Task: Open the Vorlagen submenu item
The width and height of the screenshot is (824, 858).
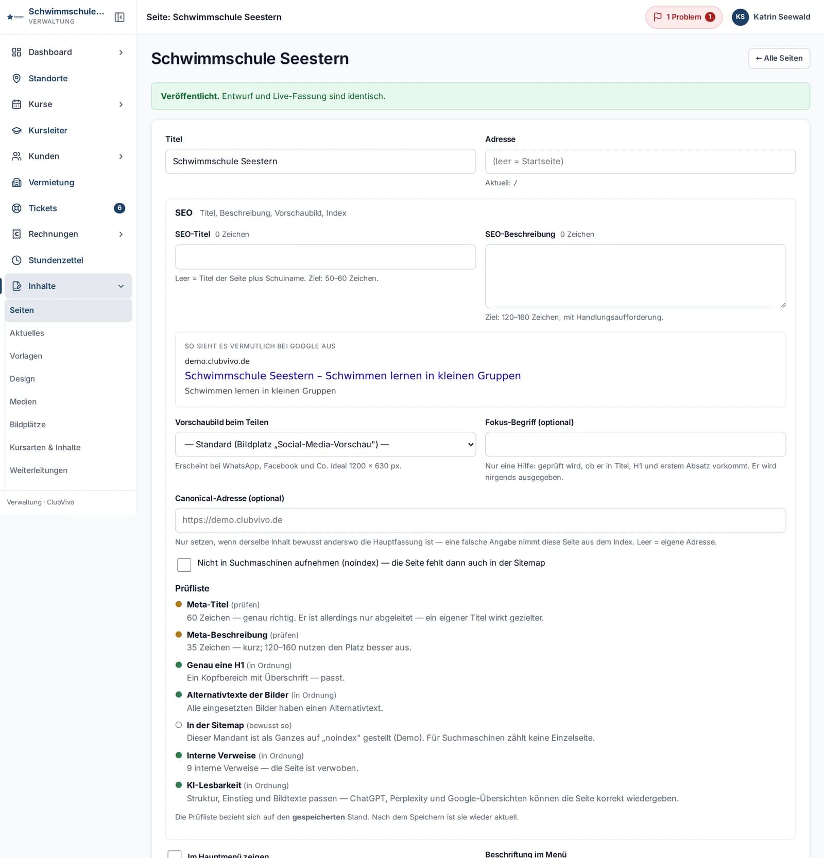Action: tap(68, 356)
